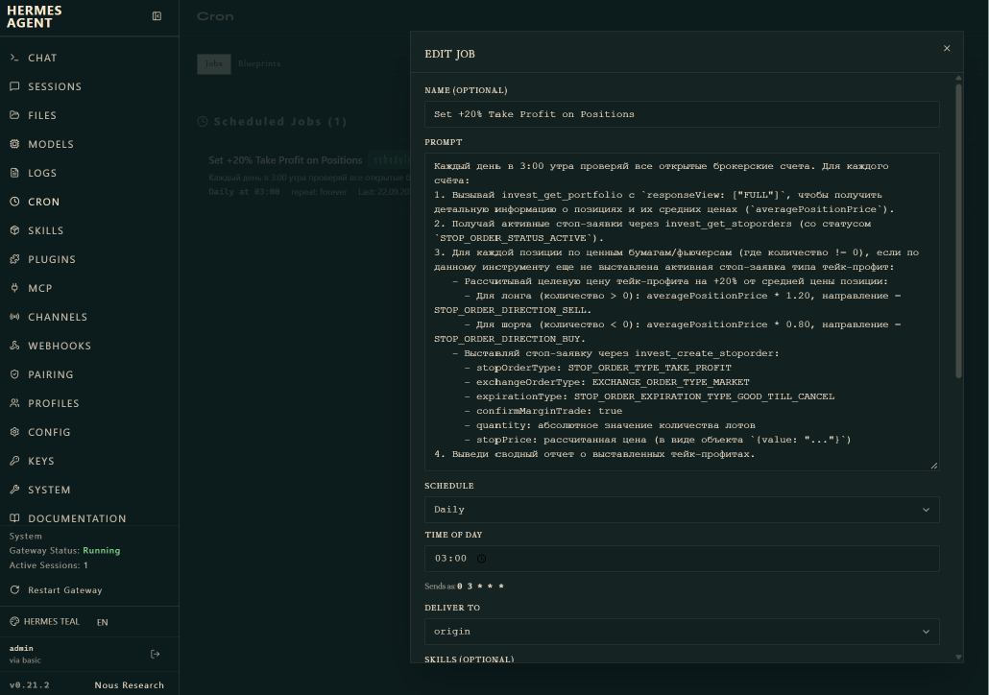Screen dimensions: 989x695
Task: Open the time picker clock icon
Action: click(x=481, y=559)
